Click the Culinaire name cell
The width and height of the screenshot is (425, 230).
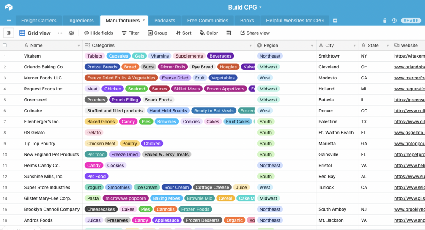pyautogui.click(x=33, y=111)
